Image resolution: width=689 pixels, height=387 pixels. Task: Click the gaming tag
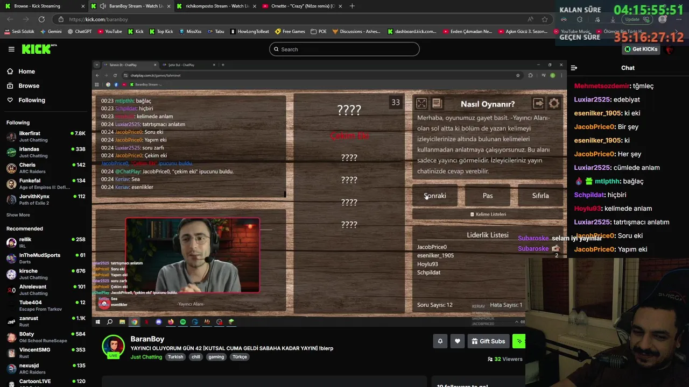tap(216, 357)
